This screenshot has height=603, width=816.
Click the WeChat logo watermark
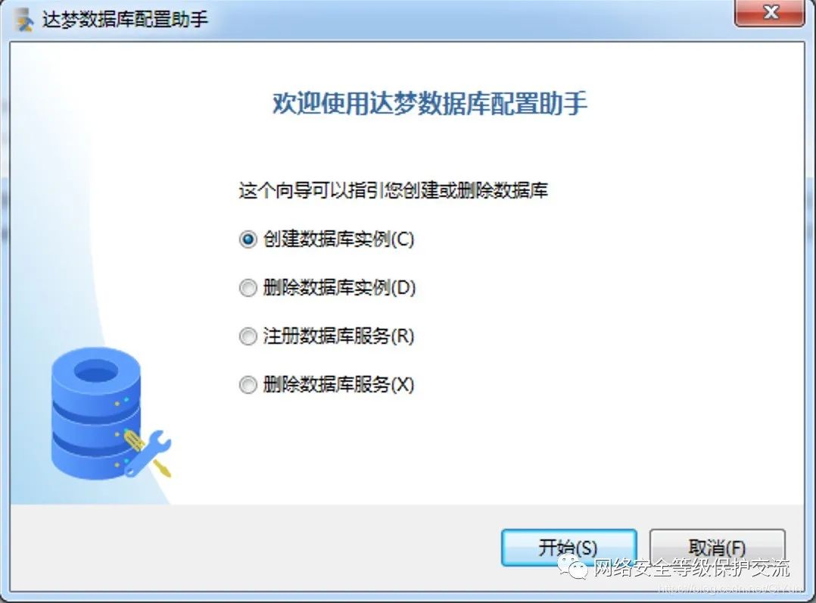(x=572, y=566)
